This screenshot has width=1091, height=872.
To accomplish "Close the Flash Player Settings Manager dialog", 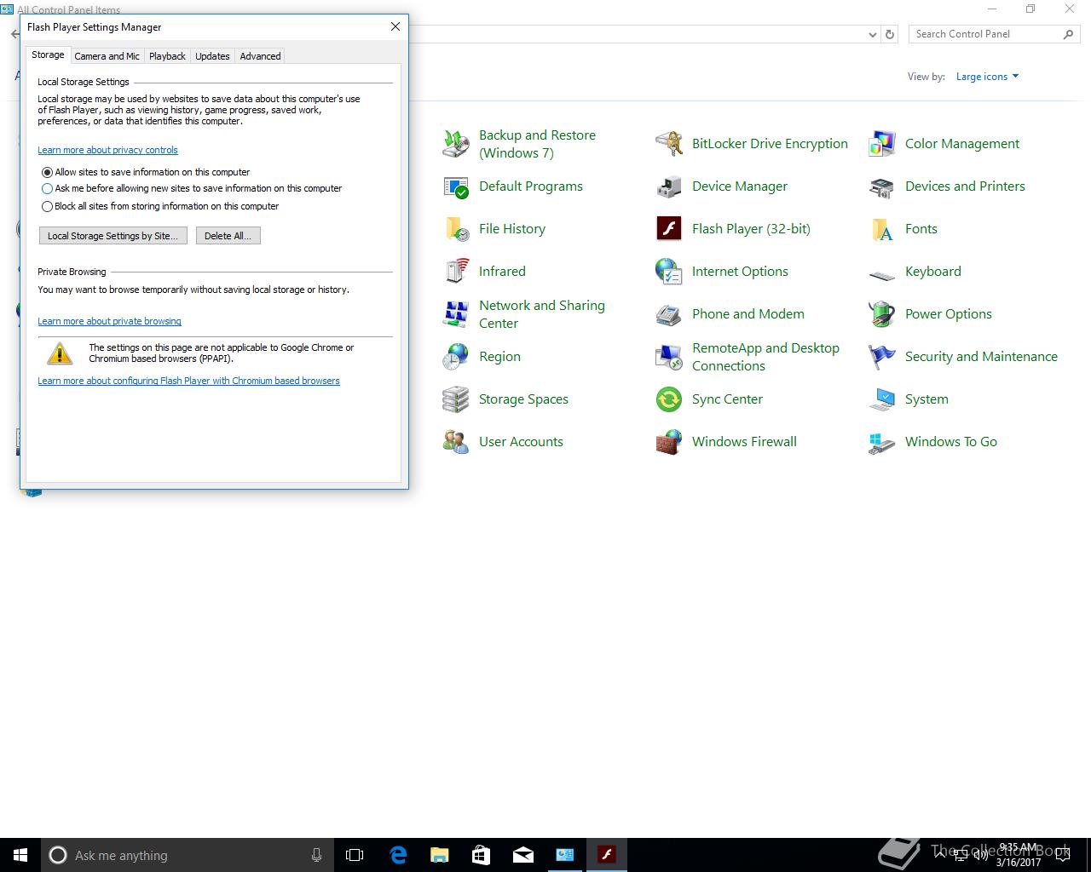I will tap(395, 26).
